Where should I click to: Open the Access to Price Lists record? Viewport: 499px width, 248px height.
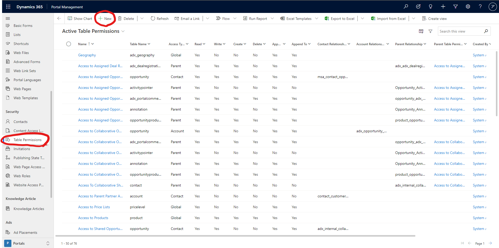[94, 207]
